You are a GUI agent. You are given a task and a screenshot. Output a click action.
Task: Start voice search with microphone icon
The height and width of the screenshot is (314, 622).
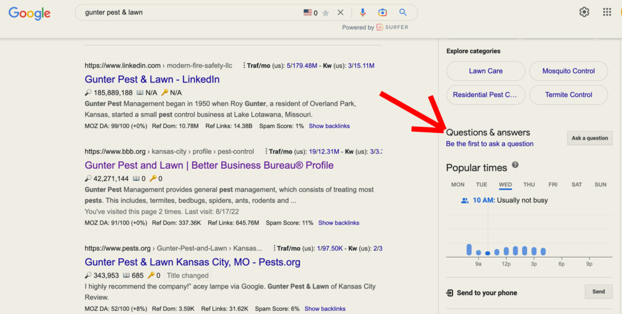(x=363, y=13)
